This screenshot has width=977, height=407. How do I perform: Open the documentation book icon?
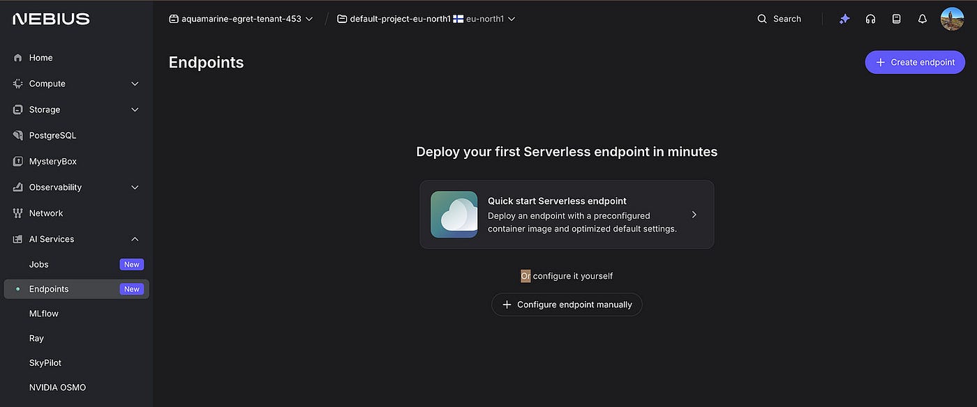[897, 19]
